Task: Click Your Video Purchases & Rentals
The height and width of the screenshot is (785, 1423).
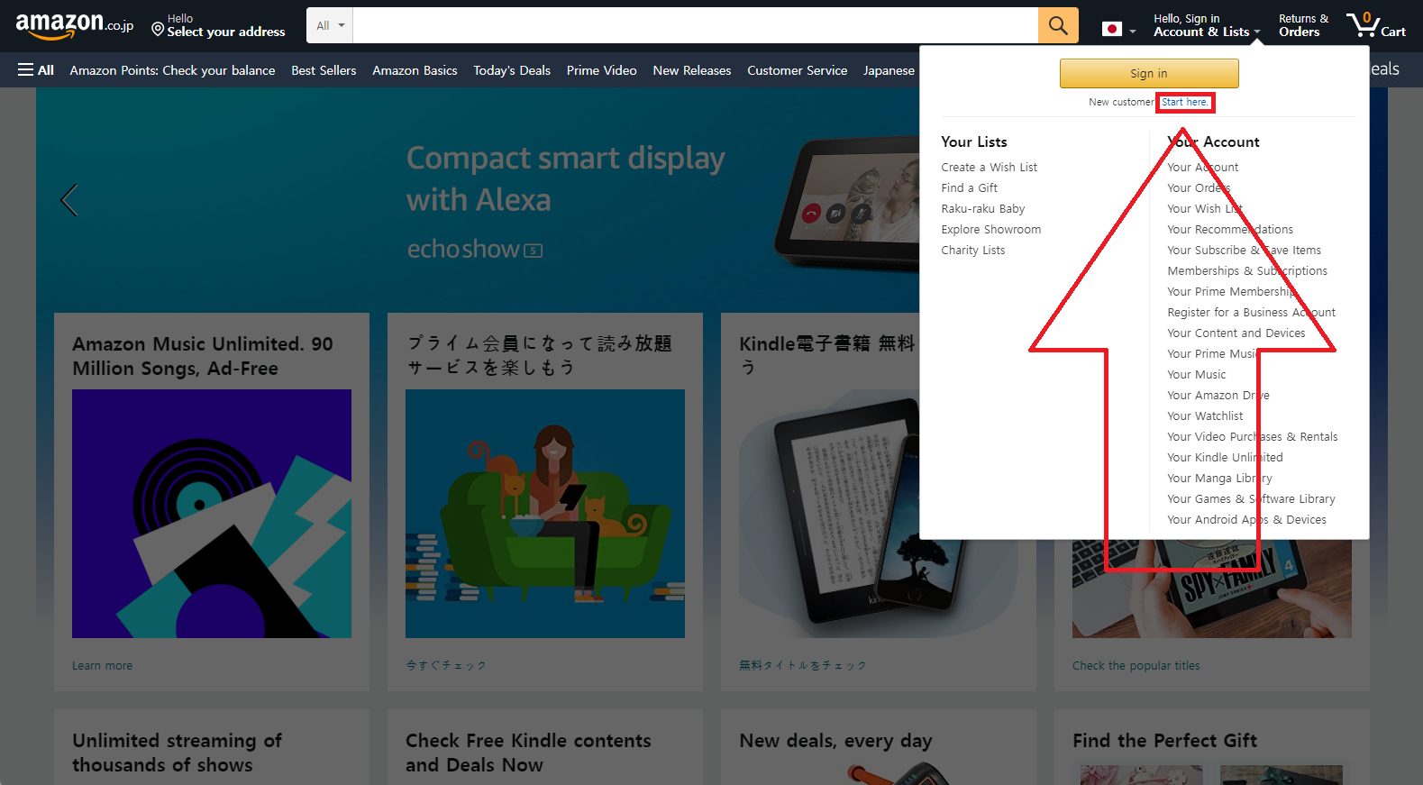Action: point(1252,436)
